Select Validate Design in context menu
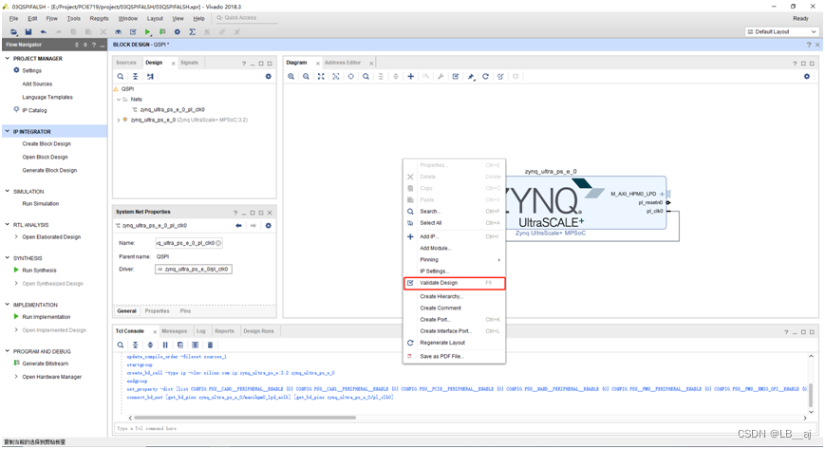The height and width of the screenshot is (449, 825). click(455, 283)
